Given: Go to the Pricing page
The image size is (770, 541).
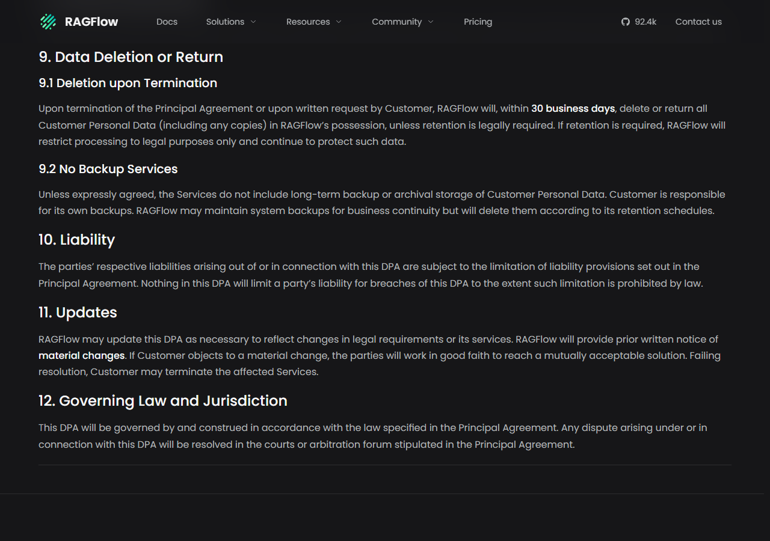Looking at the screenshot, I should tap(478, 22).
